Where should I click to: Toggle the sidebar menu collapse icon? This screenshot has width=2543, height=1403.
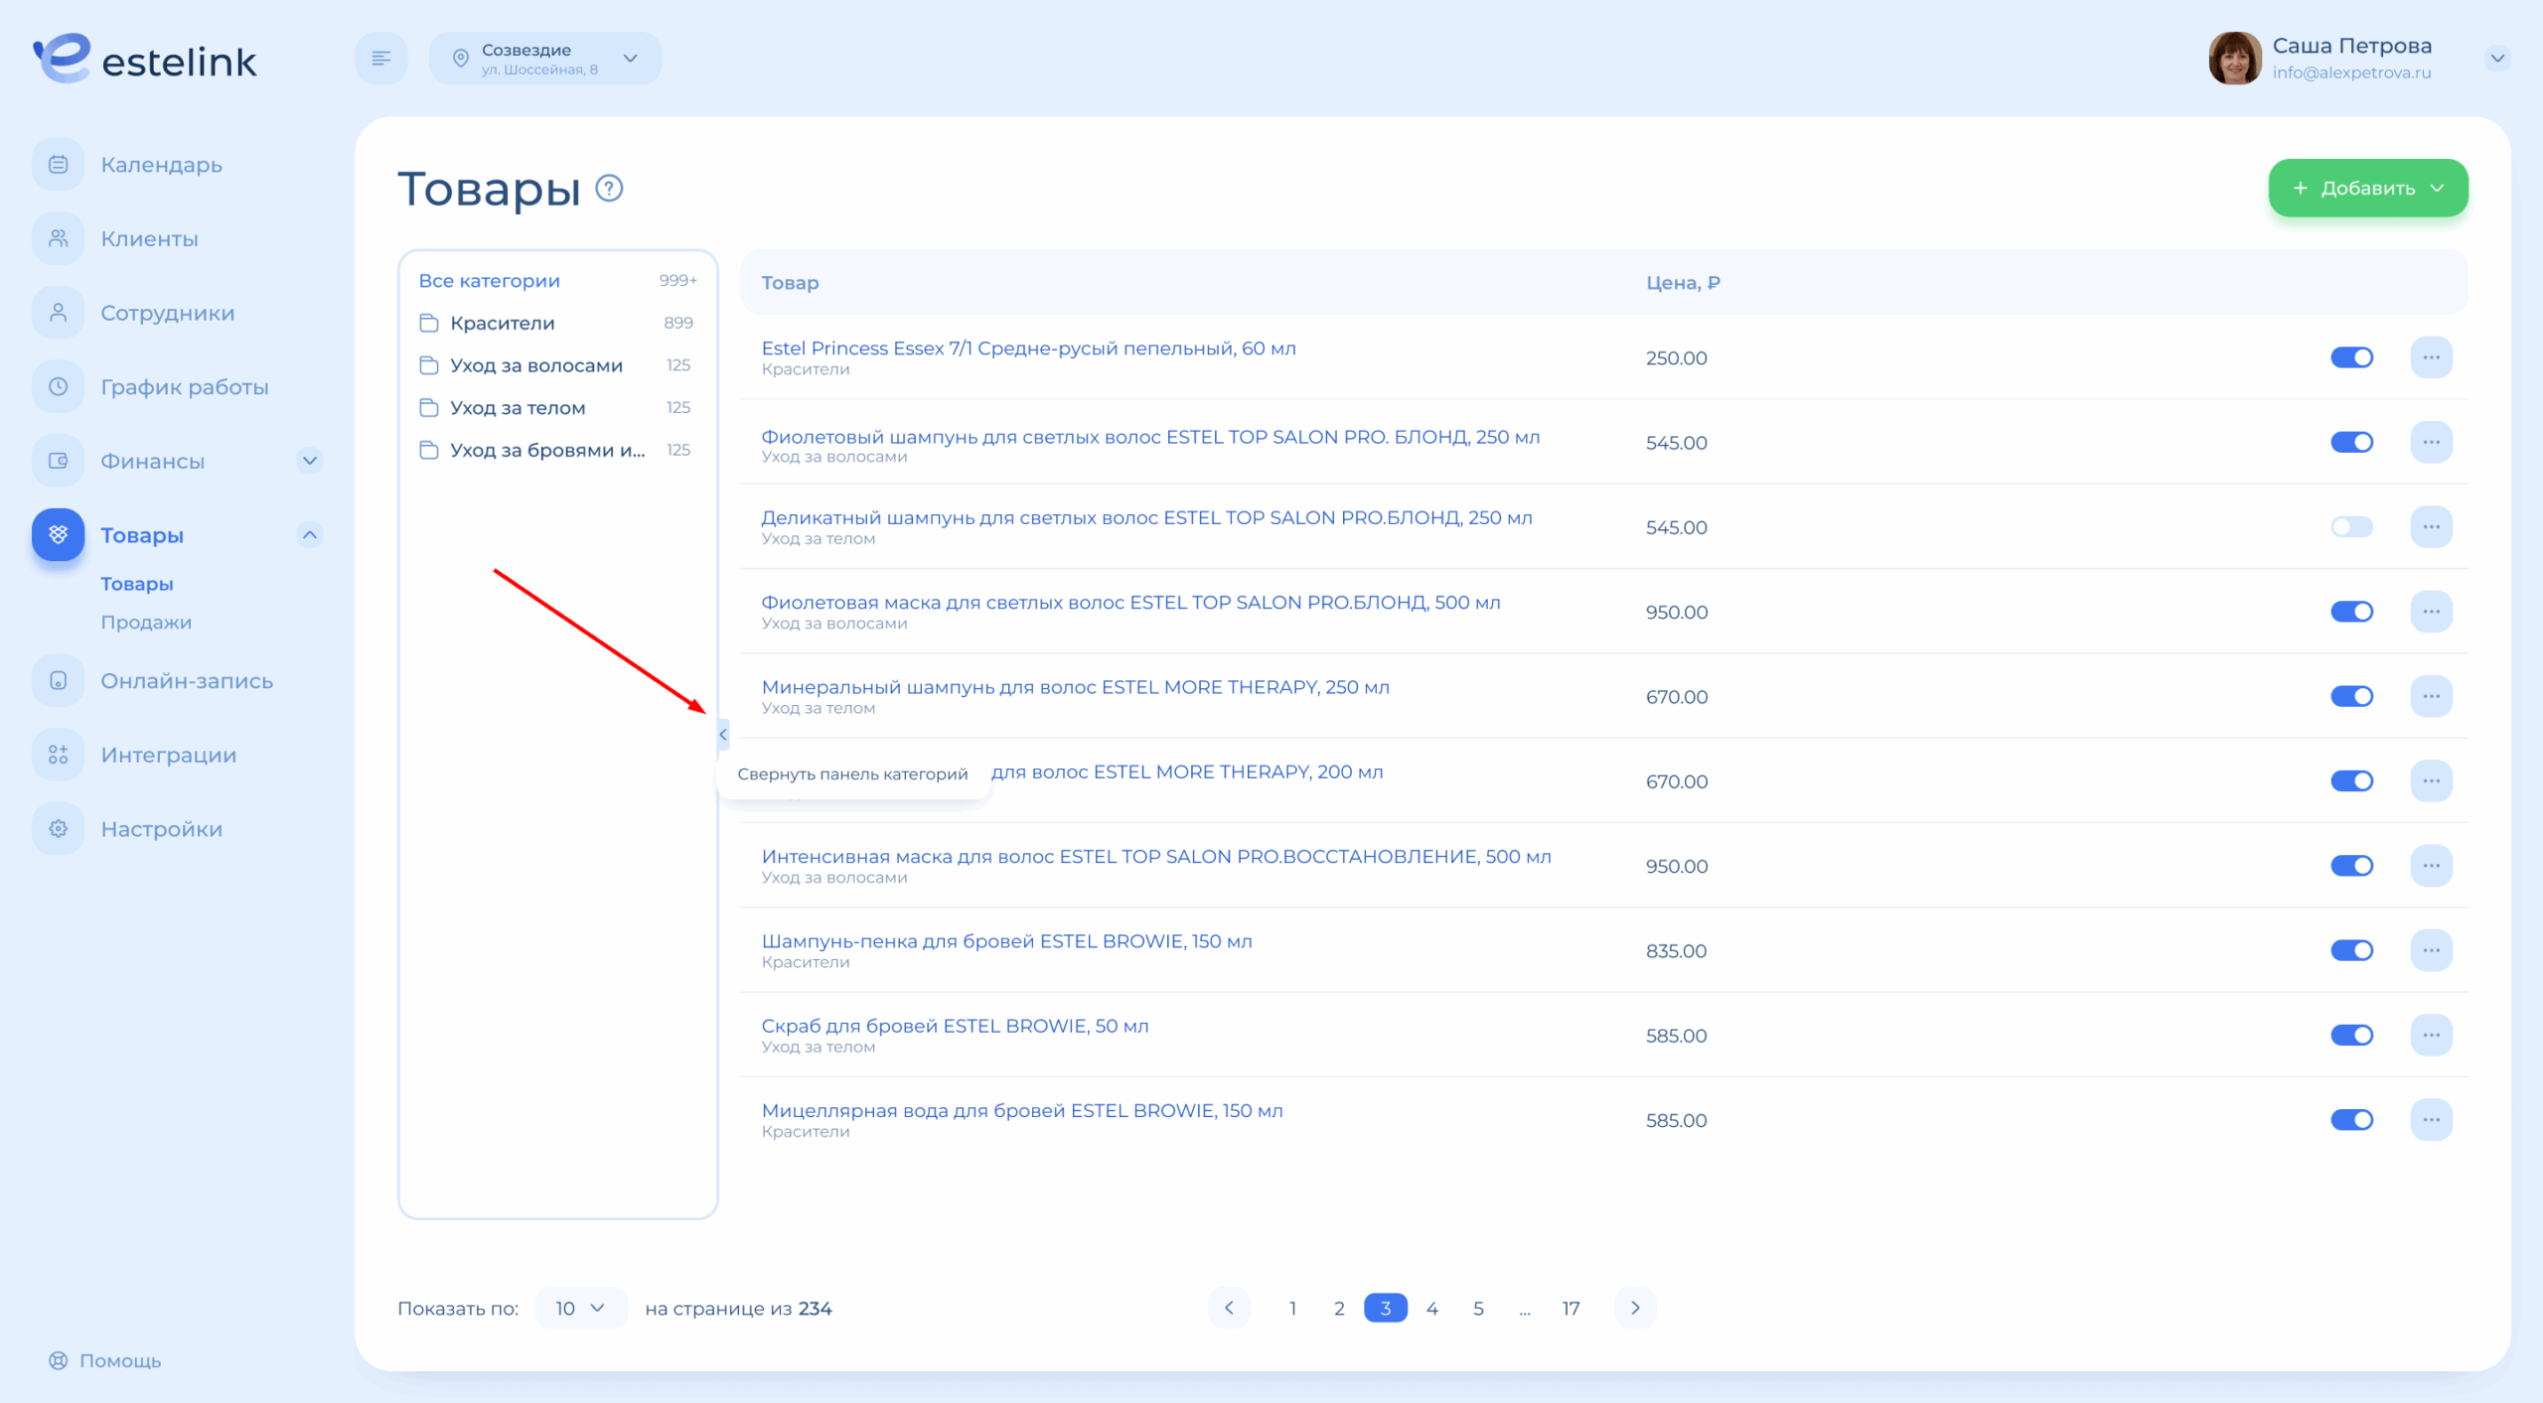tap(381, 59)
